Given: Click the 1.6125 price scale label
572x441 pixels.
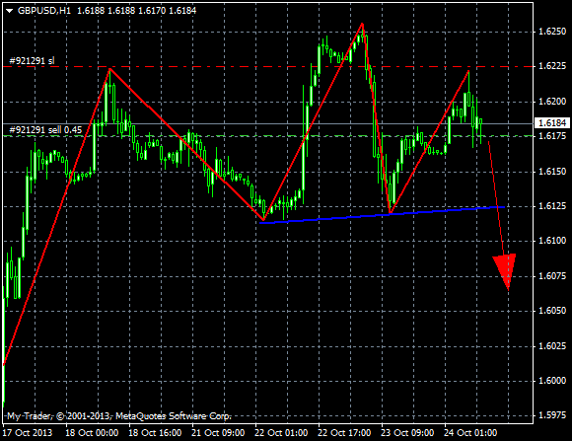Looking at the screenshot, I should coord(552,206).
